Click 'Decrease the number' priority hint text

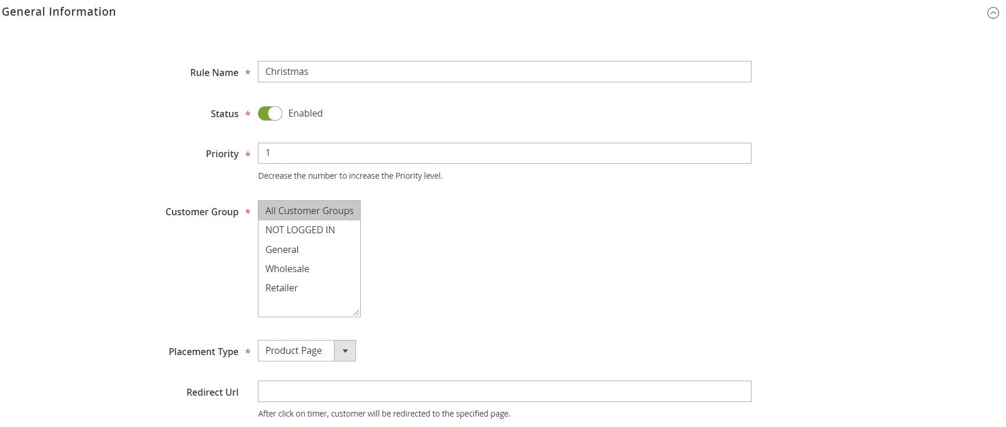(350, 176)
